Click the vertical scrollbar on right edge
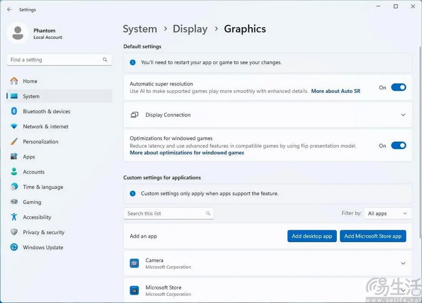The image size is (422, 303). click(x=420, y=142)
